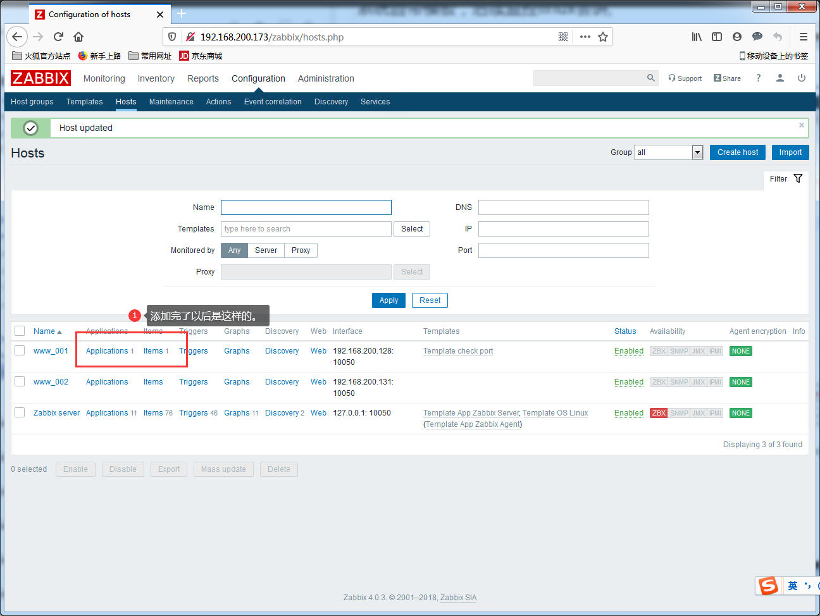Select all hosts with the header checkbox
Image resolution: width=820 pixels, height=616 pixels.
(20, 331)
